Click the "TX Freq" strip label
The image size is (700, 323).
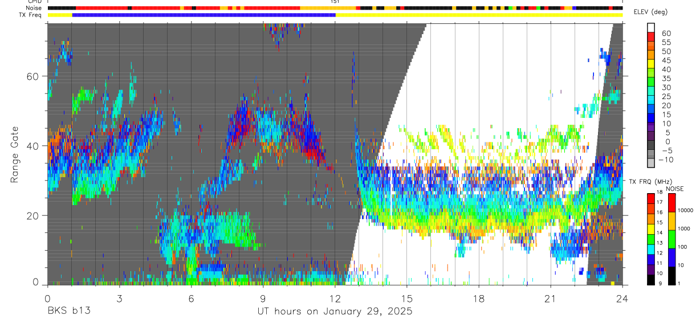pos(29,15)
